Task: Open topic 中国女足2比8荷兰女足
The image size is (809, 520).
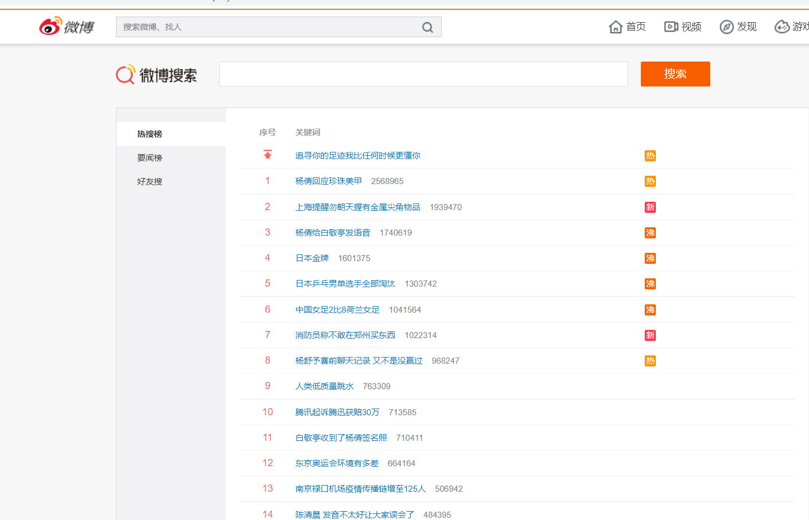Action: pyautogui.click(x=337, y=310)
